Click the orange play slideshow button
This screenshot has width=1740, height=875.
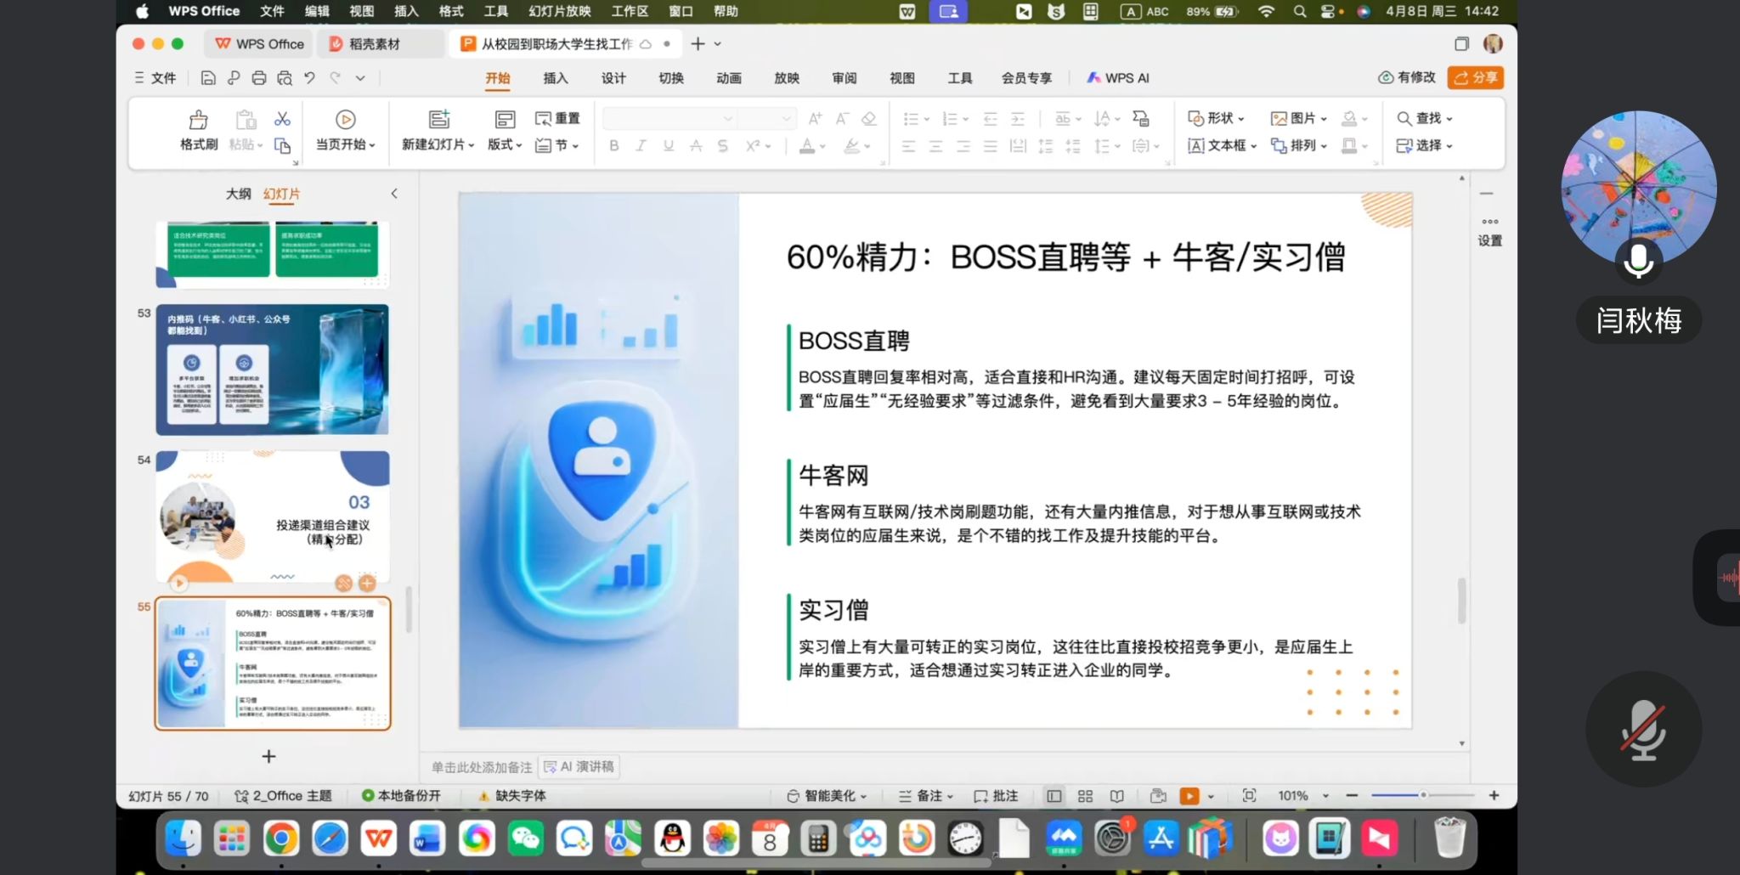1189,796
